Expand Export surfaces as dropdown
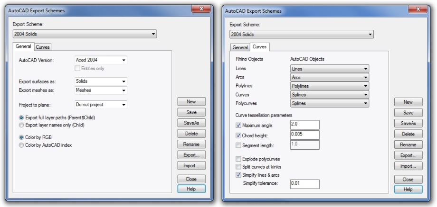The height and width of the screenshot is (207, 437). point(101,81)
